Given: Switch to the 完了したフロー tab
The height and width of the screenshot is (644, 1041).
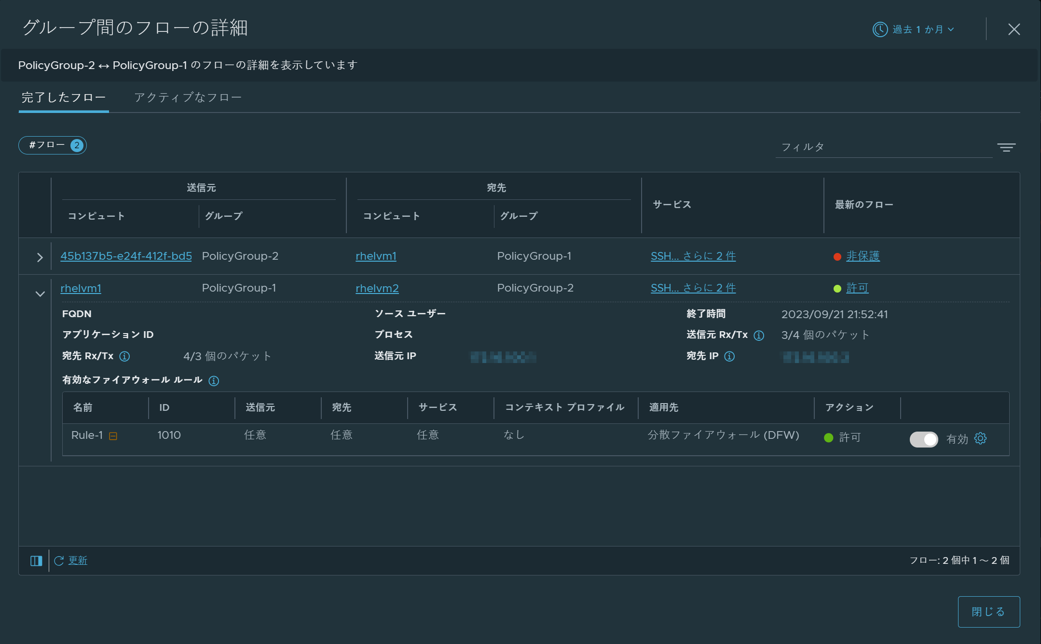Looking at the screenshot, I should pos(64,98).
